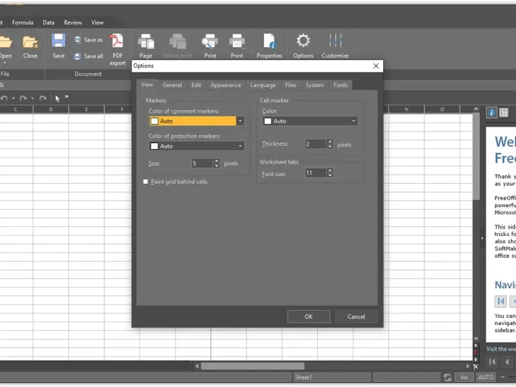Decrease cell marker Thickness value

(330, 146)
